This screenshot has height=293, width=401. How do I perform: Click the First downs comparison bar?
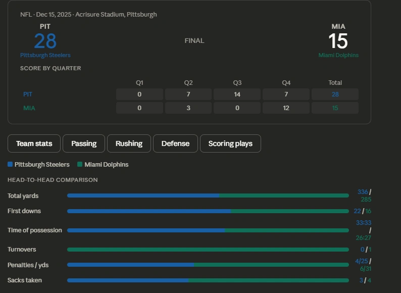point(208,211)
